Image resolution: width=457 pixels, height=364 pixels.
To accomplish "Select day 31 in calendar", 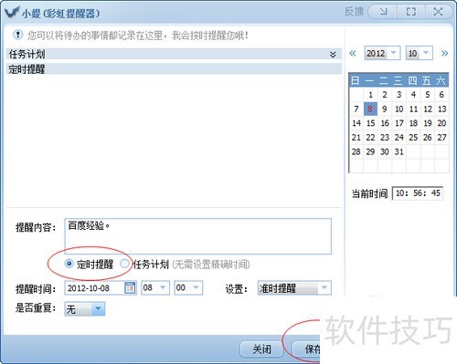I will (399, 151).
